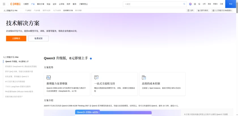Open the hamburger menu icon
This screenshot has width=238, height=116.
click(x=4, y=4)
